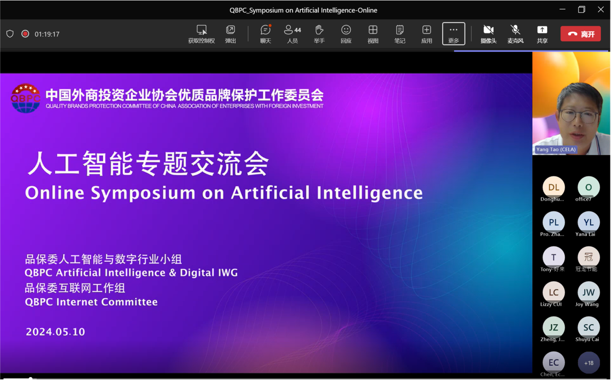Expand the +18 more participants bubble
The height and width of the screenshot is (380, 611).
[589, 363]
